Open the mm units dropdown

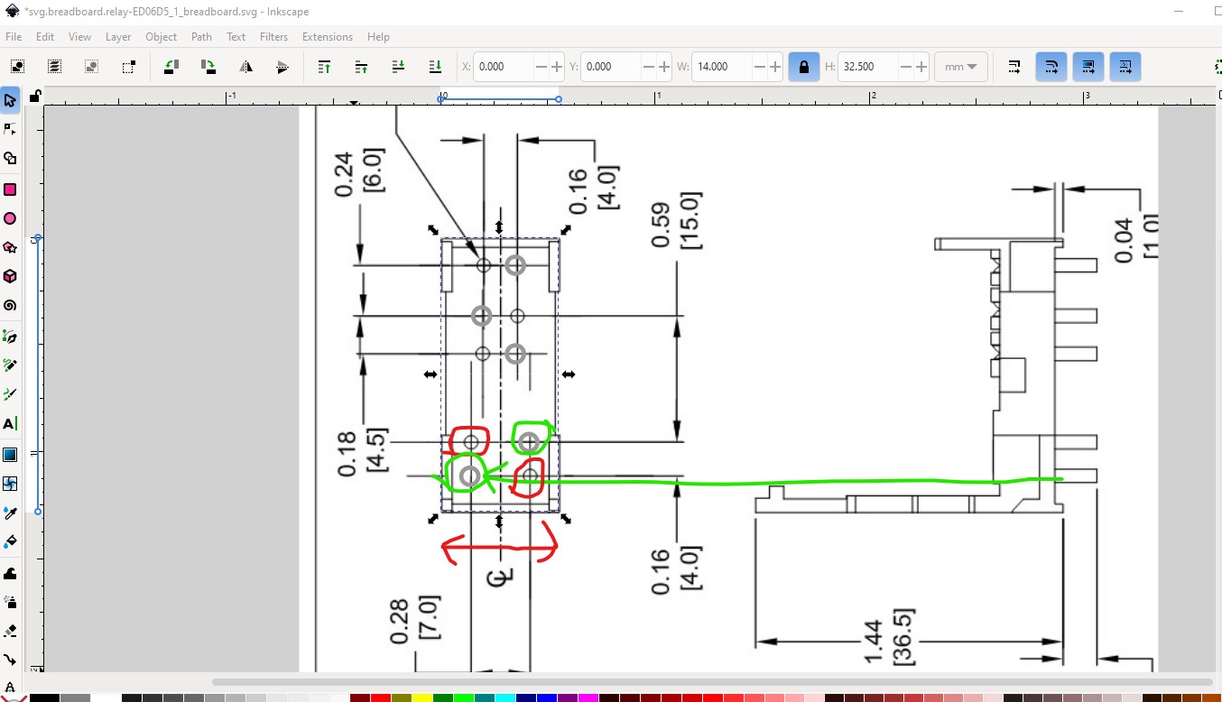[x=961, y=67]
